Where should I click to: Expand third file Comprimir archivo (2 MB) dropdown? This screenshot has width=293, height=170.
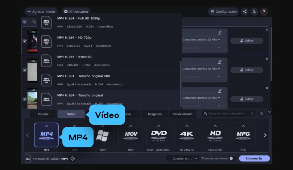pos(201,98)
